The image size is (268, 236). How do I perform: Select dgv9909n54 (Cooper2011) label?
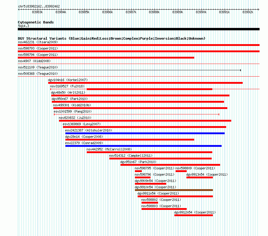pyautogui.click(x=155, y=181)
